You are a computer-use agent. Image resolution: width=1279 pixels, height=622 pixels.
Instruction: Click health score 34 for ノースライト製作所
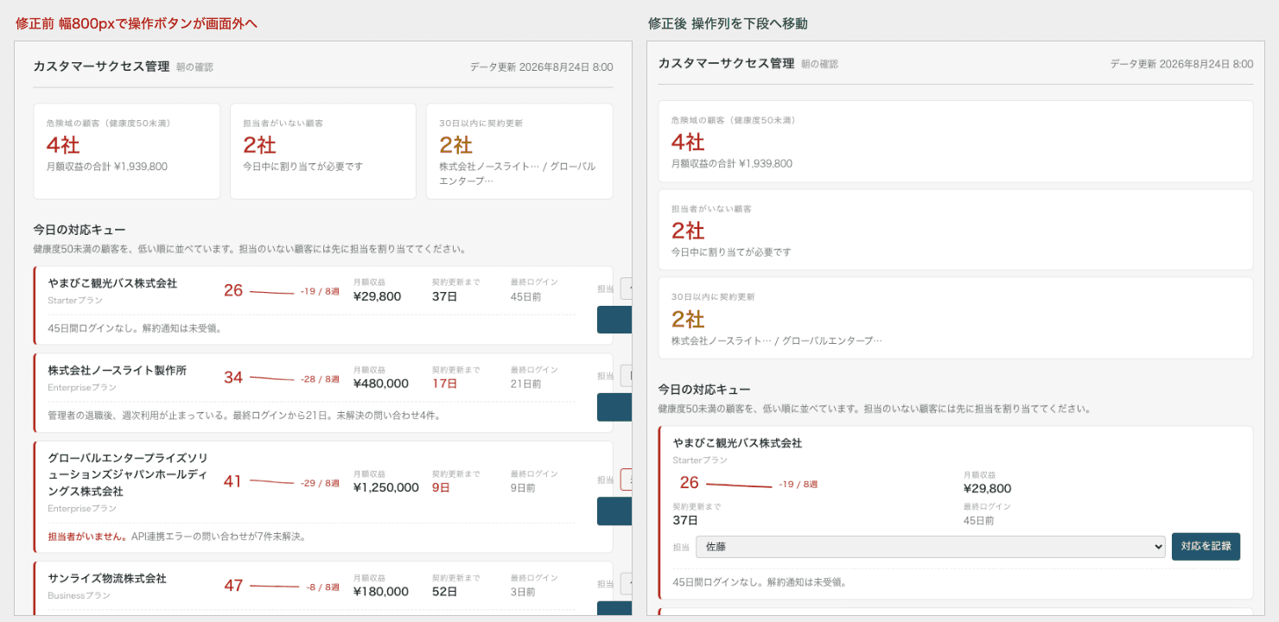coord(233,378)
